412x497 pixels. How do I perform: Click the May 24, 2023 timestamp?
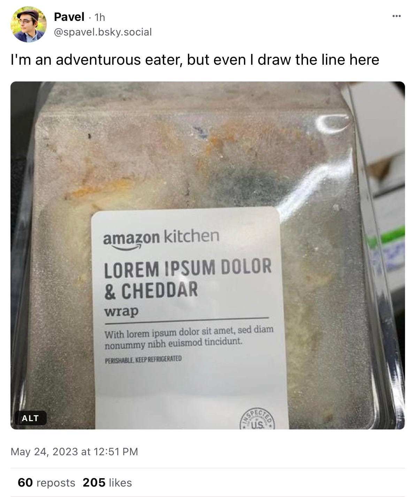74,452
